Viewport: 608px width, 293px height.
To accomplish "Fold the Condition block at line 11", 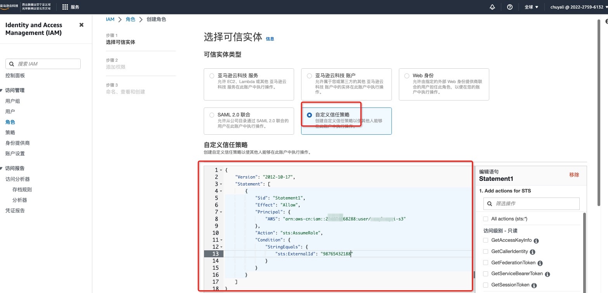I will click(221, 240).
